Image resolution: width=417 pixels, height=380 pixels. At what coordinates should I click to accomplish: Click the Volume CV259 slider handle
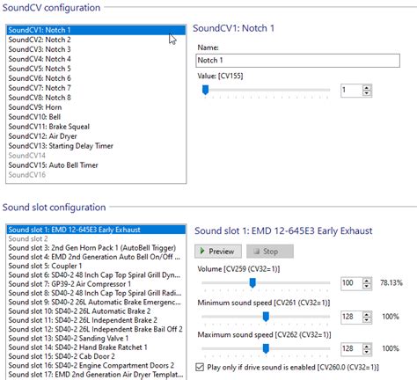tap(252, 283)
